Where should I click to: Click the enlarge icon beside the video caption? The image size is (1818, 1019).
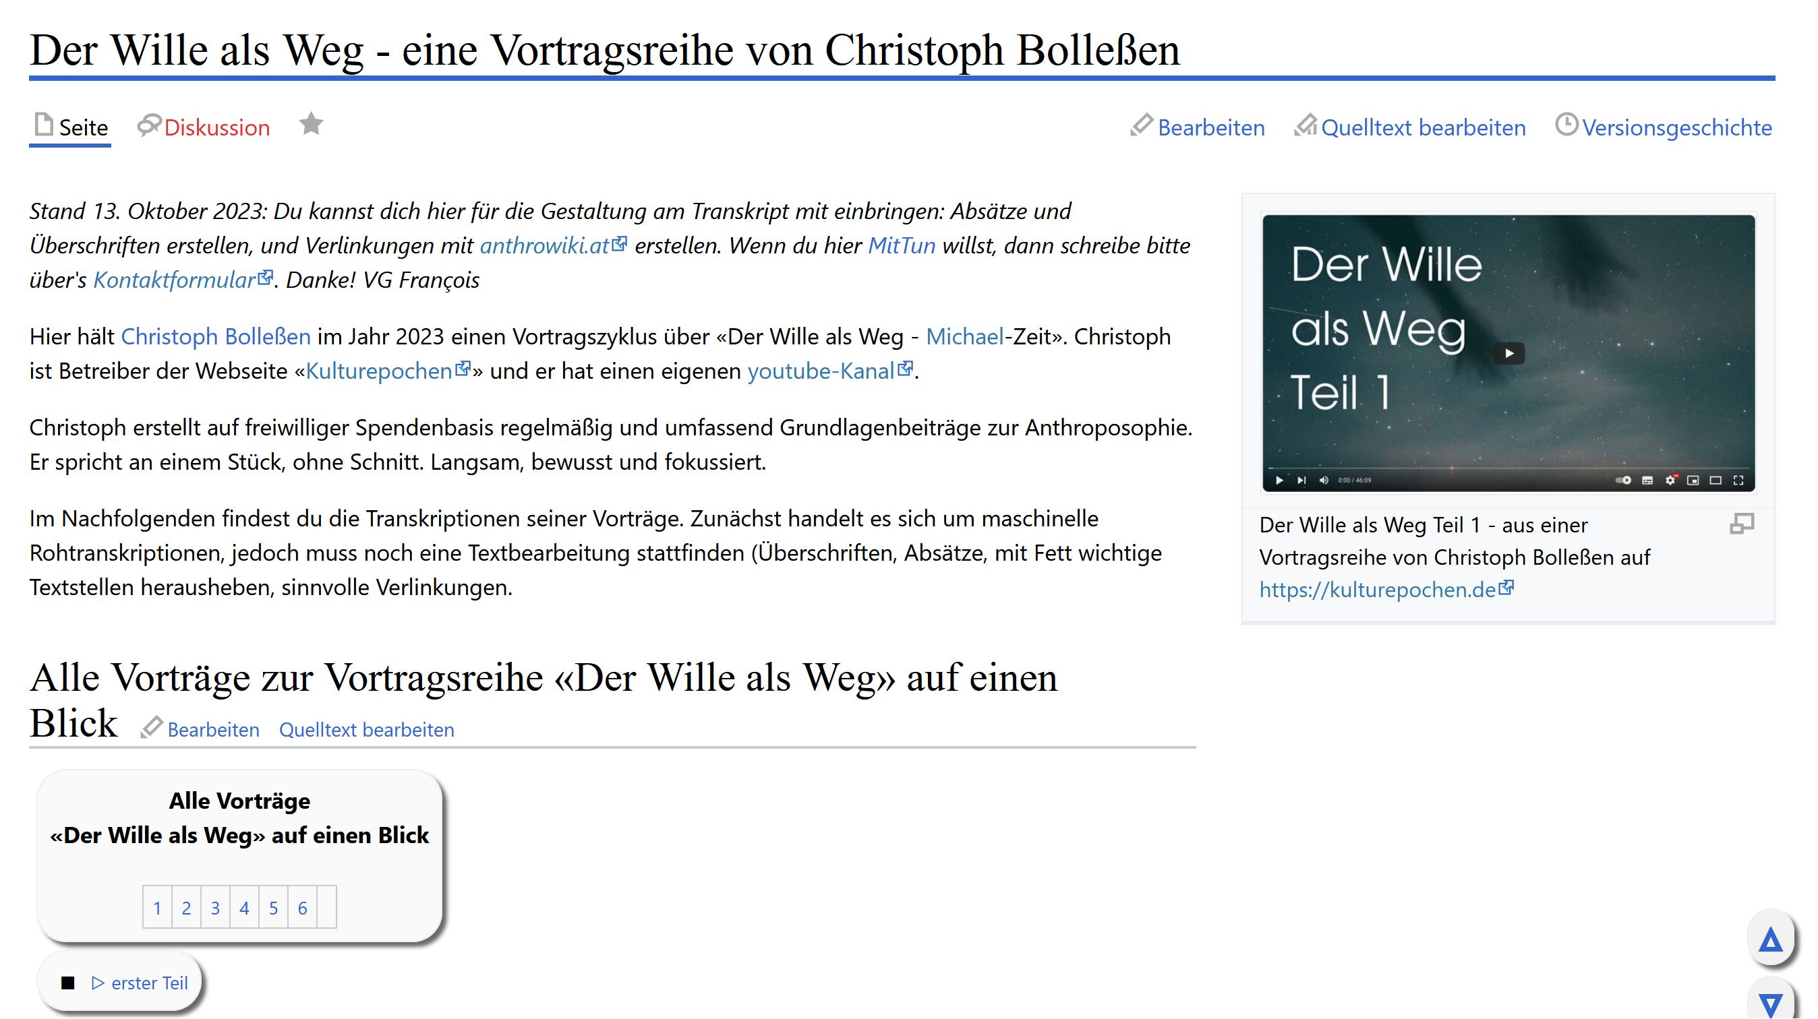coord(1741,524)
